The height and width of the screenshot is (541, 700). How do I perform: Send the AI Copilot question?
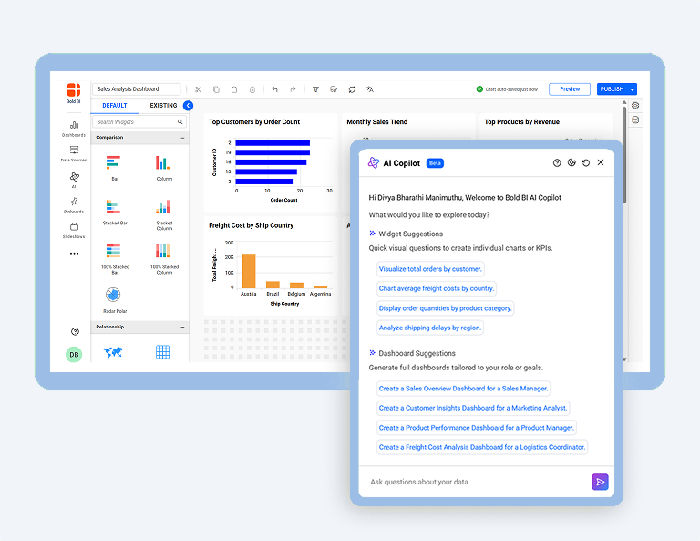coord(600,482)
